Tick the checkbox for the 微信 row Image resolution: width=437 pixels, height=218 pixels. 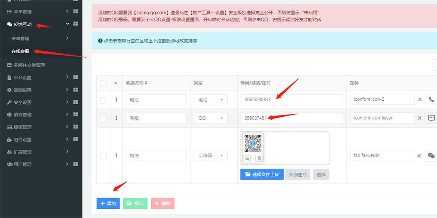point(103,156)
